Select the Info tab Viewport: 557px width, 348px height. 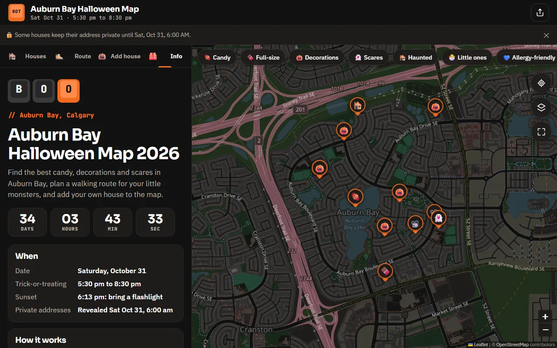[166, 56]
